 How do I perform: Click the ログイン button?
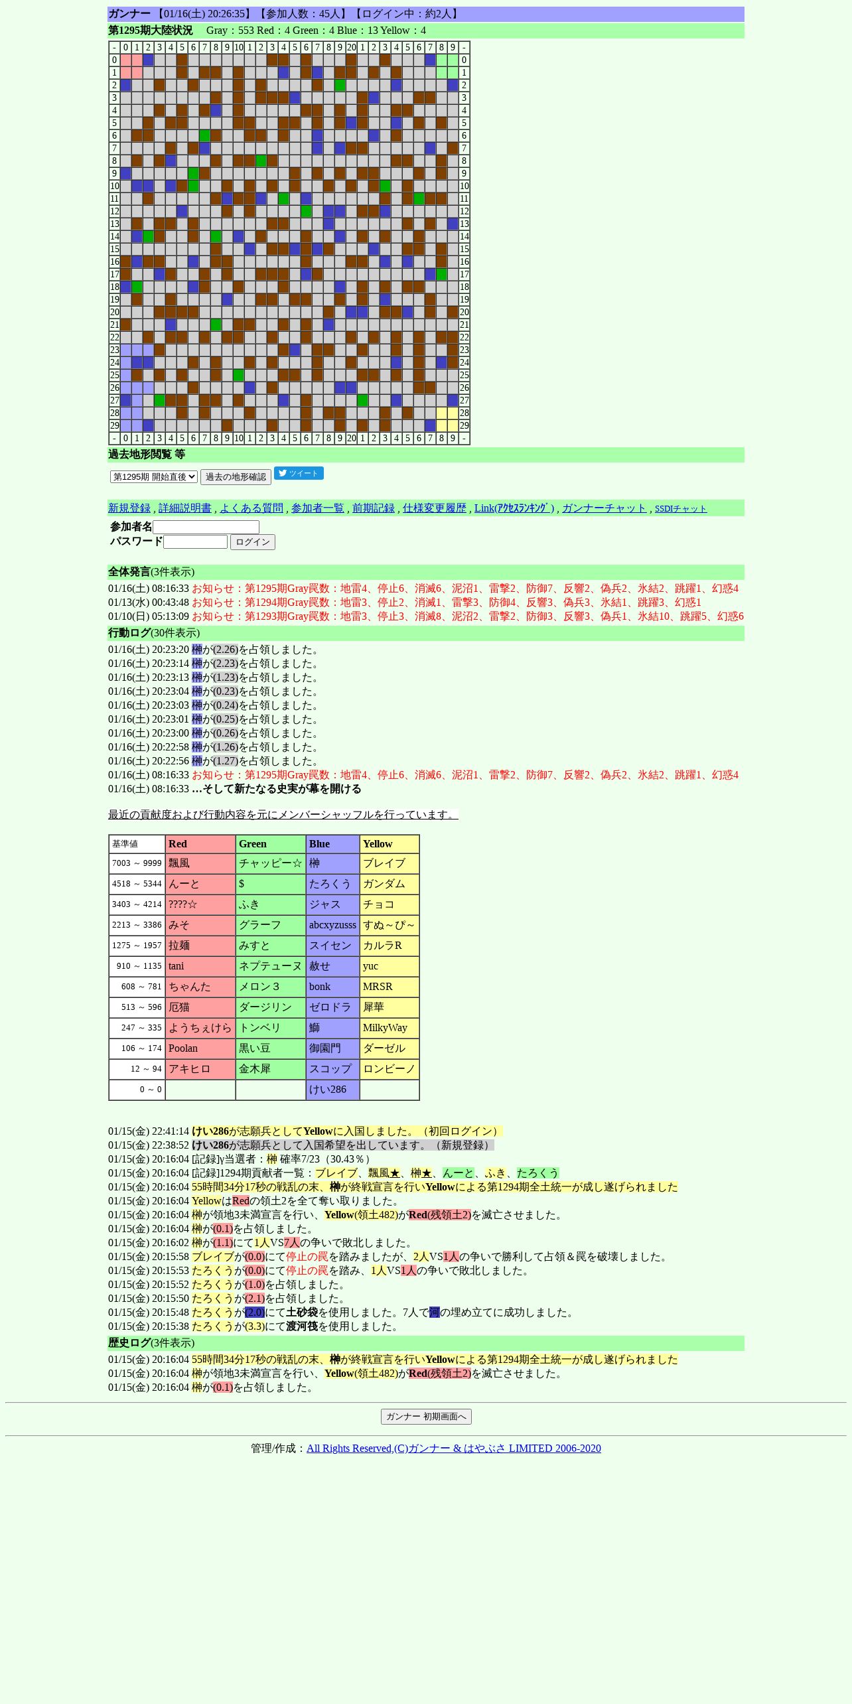(253, 542)
